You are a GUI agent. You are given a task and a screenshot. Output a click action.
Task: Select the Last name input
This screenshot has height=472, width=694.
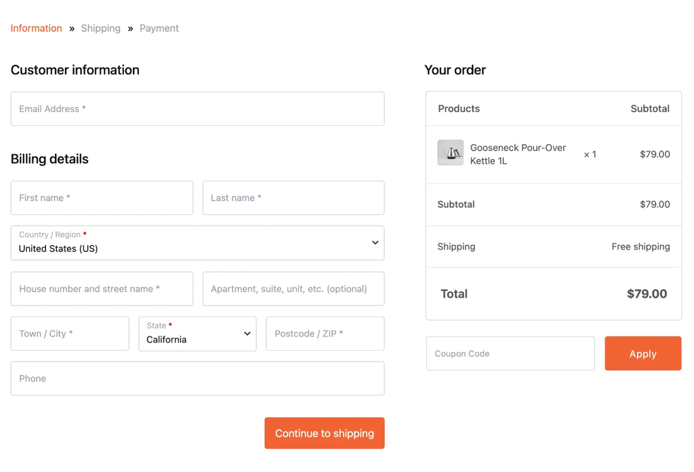[x=293, y=198]
